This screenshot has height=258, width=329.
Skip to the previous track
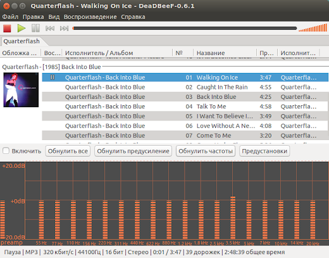50,29
